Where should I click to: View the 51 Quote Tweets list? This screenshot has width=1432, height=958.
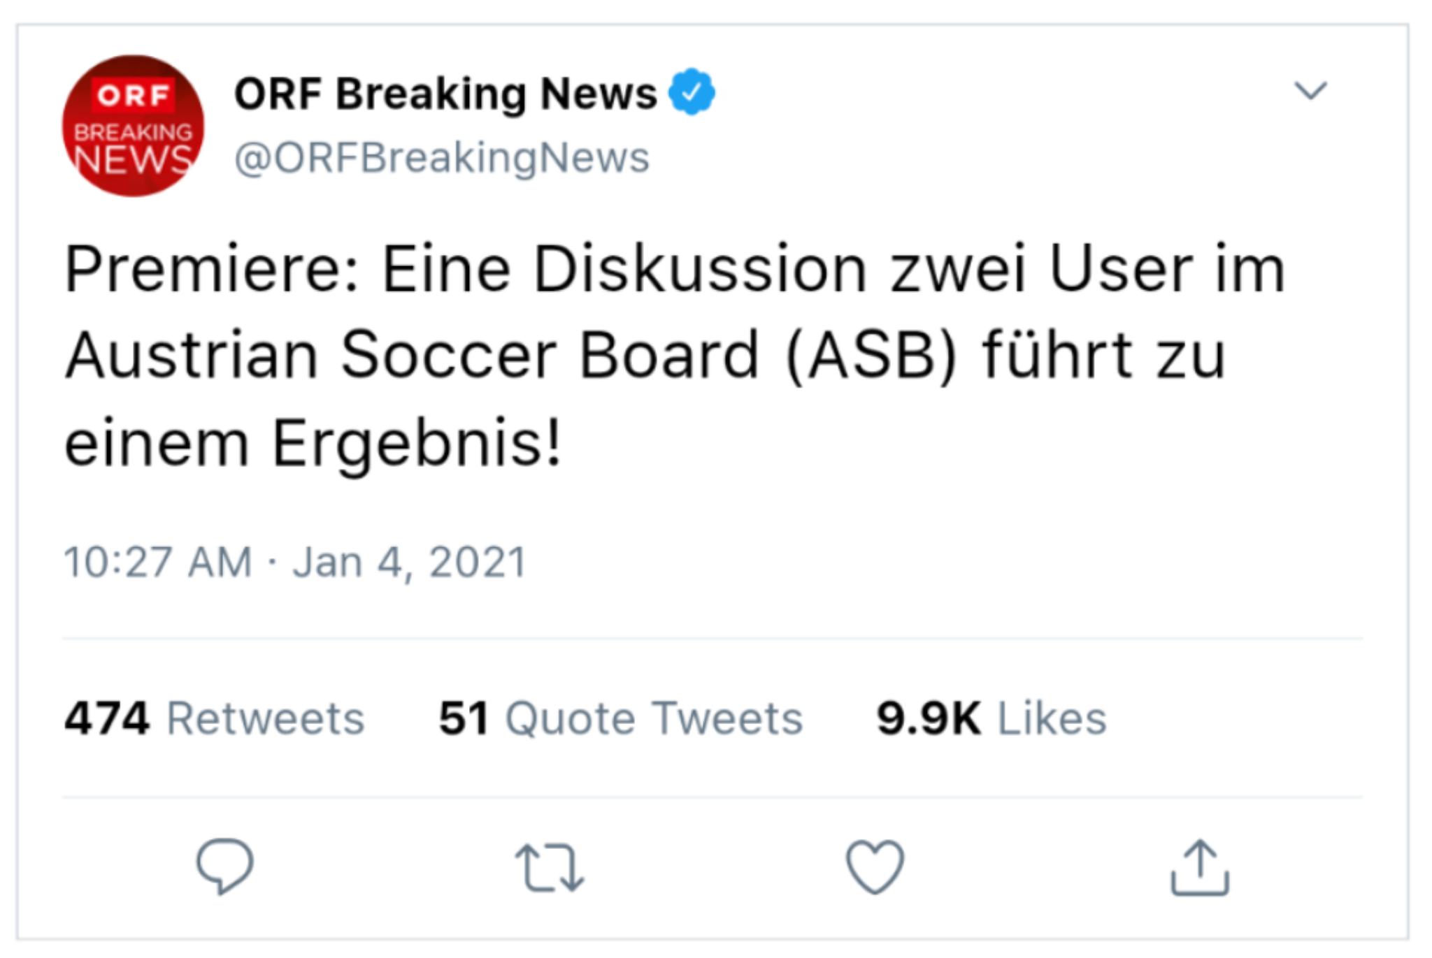click(621, 718)
